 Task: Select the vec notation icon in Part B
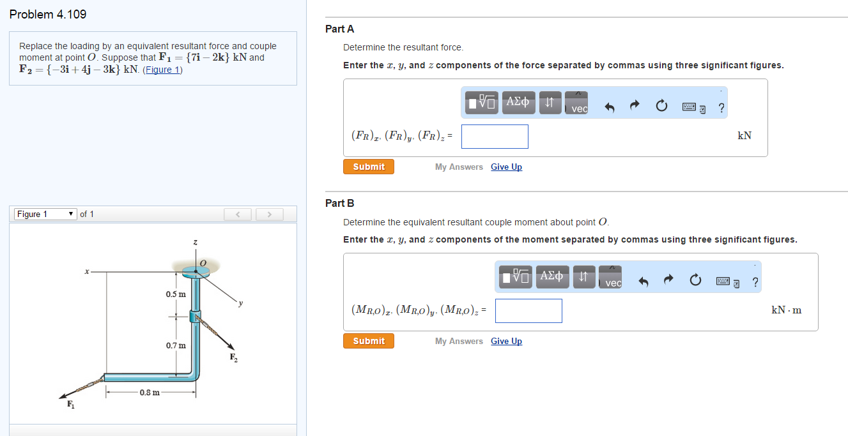610,276
